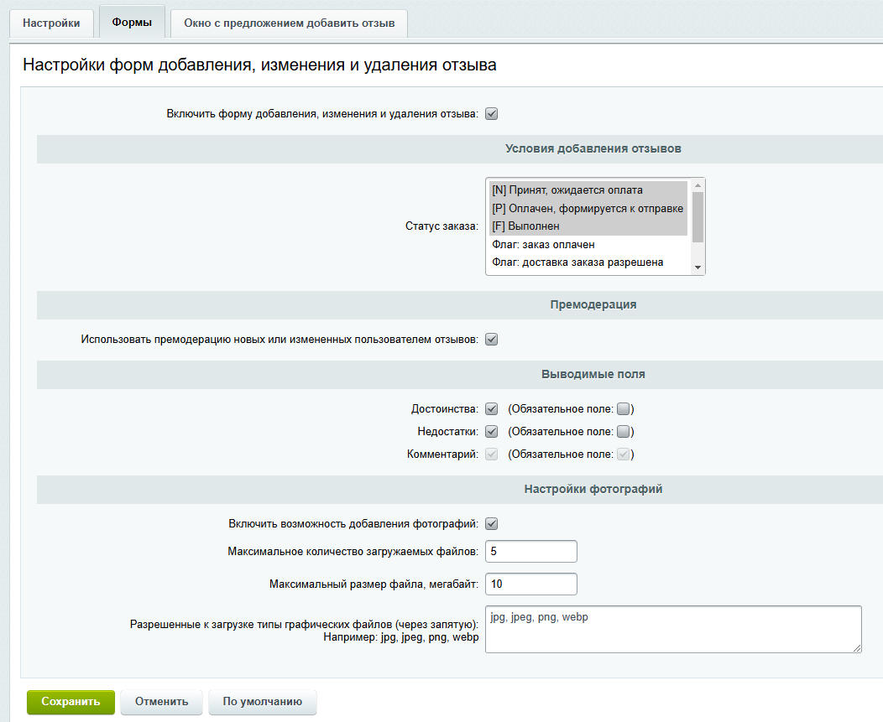Select Флаг: заказ оплачен option
Viewport: 883px width, 722px height.
(x=588, y=244)
